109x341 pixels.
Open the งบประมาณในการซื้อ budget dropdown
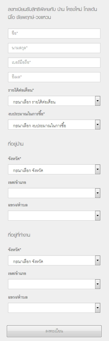pyautogui.click(x=54, y=125)
